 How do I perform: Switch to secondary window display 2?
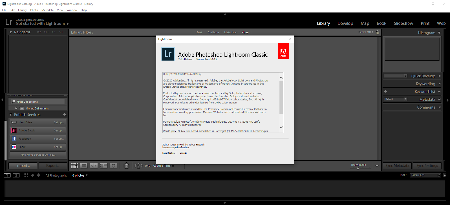[x=16, y=175]
